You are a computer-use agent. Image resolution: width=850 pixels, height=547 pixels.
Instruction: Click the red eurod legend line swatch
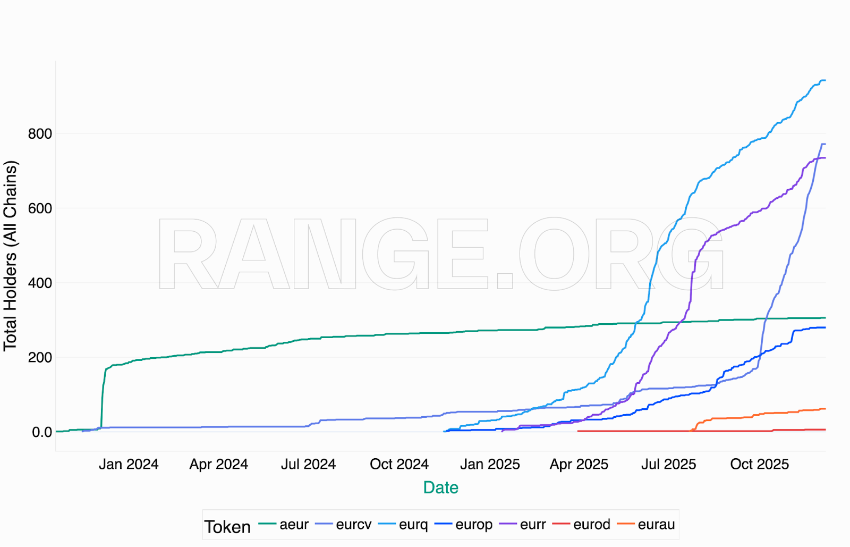point(561,525)
